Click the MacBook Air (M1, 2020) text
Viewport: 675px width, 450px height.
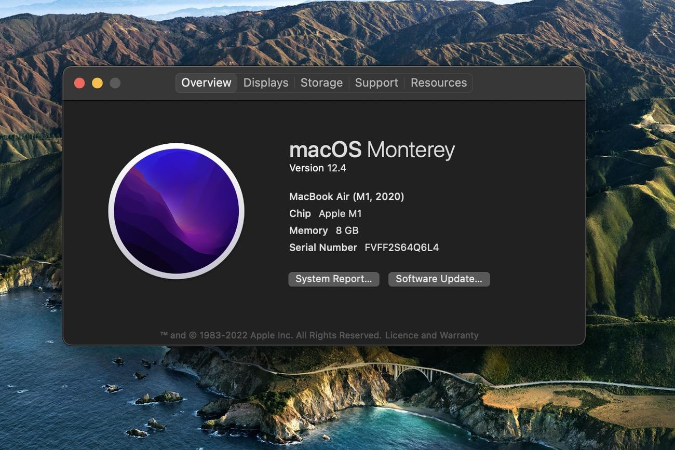346,197
